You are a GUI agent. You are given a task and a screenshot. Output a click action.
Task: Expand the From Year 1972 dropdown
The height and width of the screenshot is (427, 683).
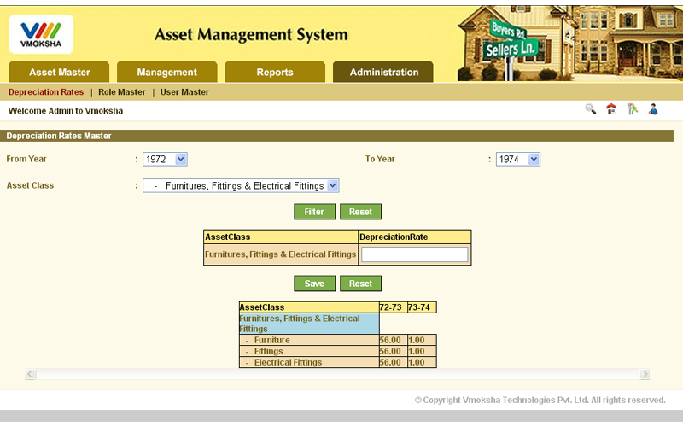165,159
